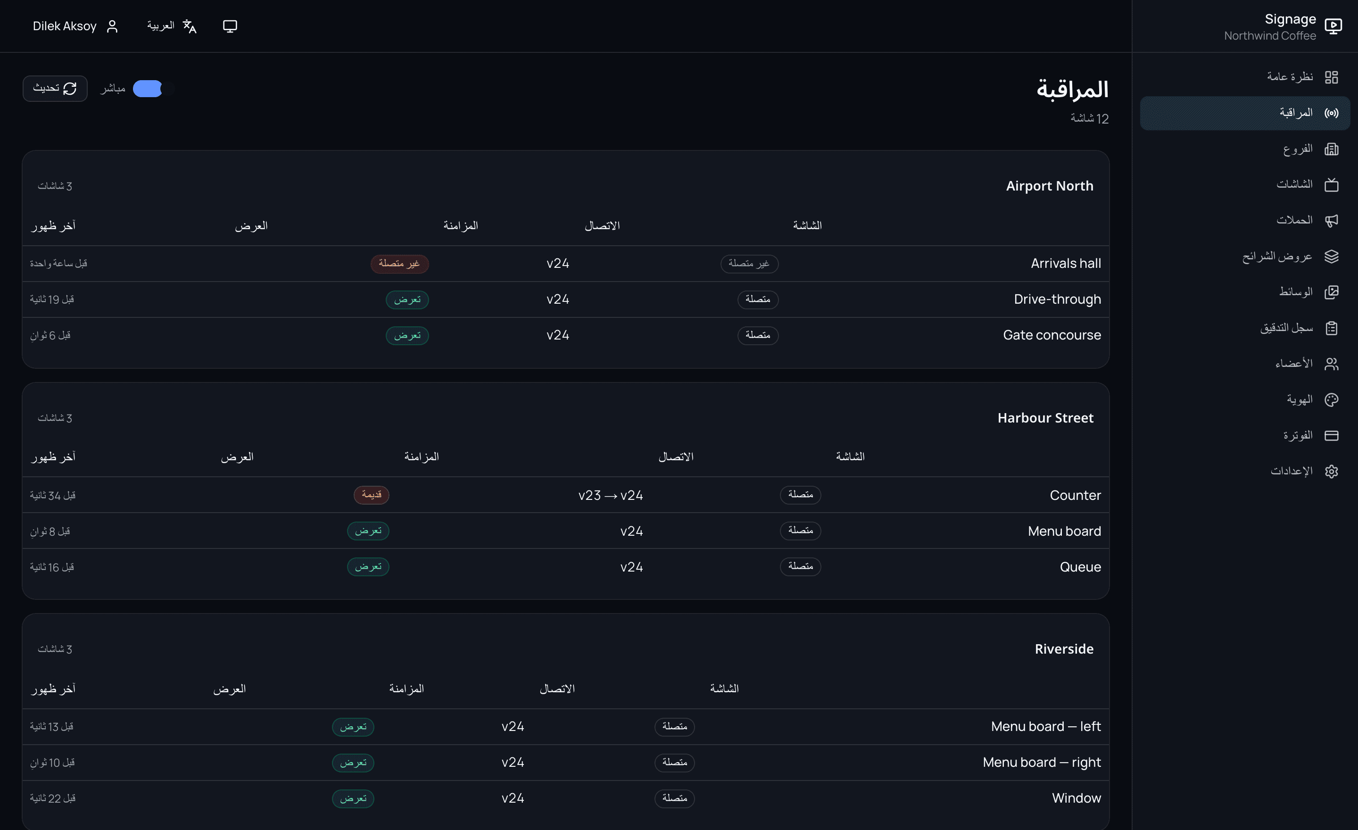Screen dimensions: 1358x830
Task: Click the Media image icon
Action: [x=1331, y=292]
